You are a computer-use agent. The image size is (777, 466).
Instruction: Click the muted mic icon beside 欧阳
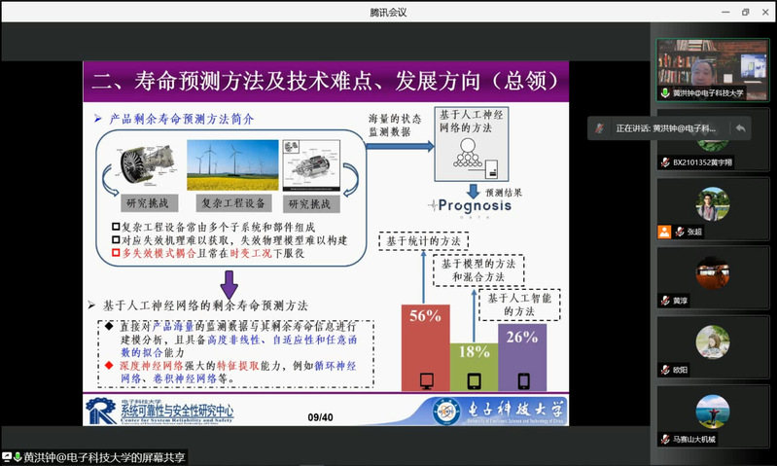(665, 370)
